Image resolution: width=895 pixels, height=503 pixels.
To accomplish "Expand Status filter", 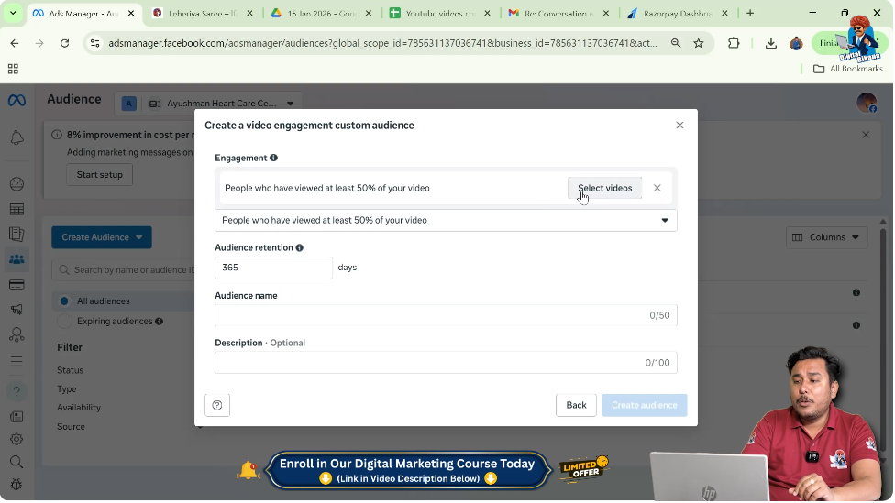I will pos(71,371).
